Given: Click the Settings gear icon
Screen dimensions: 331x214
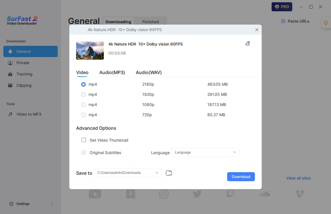Looking at the screenshot, I should 11,204.
